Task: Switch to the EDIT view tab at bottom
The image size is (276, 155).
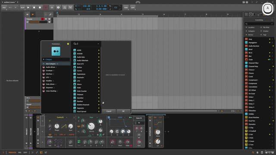Action: [25, 152]
